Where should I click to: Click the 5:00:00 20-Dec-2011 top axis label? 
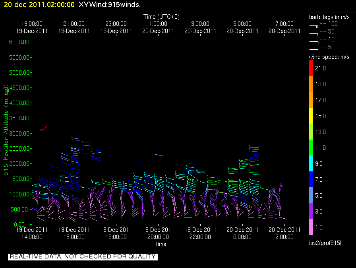tap(242, 27)
